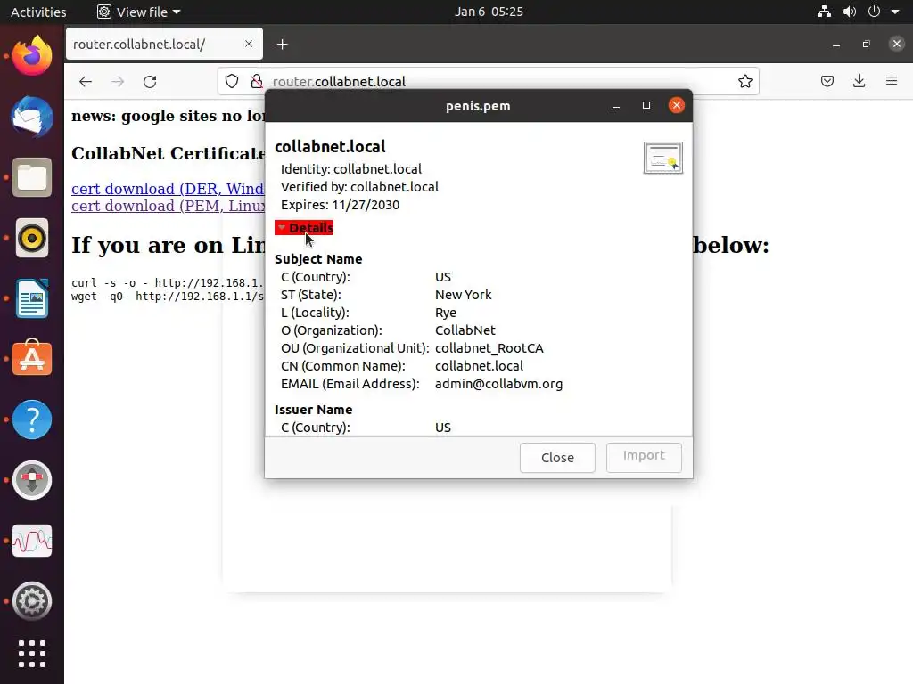The height and width of the screenshot is (684, 913).
Task: Open the Activities overview
Action: pos(38,12)
